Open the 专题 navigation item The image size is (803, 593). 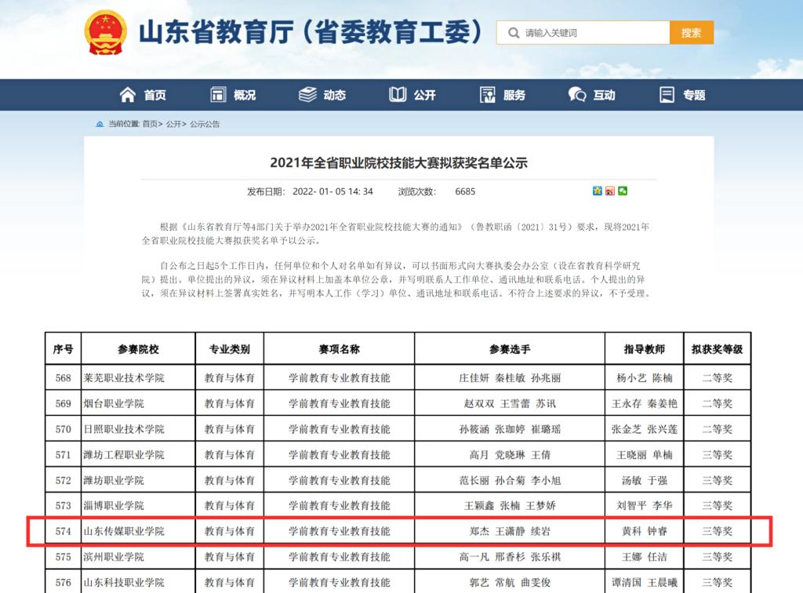pyautogui.click(x=683, y=95)
